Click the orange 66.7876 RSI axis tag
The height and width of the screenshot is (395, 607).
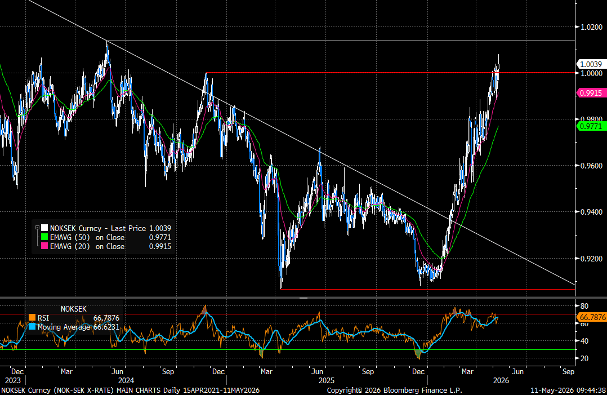(x=591, y=317)
